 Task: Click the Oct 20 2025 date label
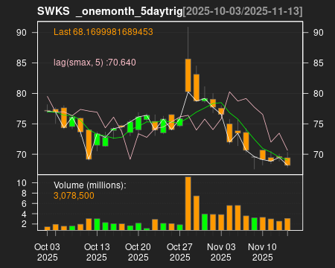point(138,252)
